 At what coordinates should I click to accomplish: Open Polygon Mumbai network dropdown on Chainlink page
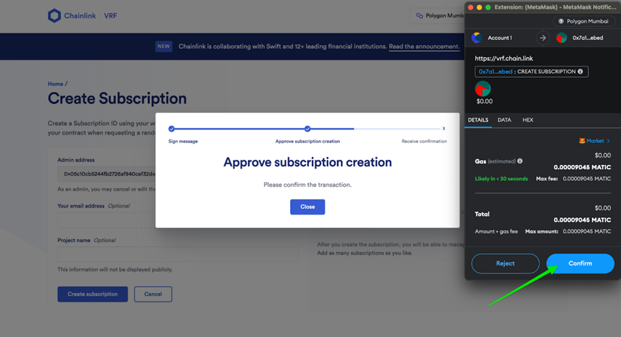[x=438, y=16]
